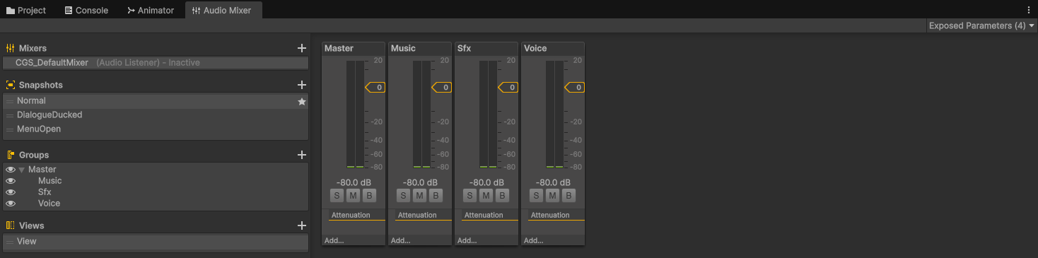Select the Normal snapshot
1038x258 pixels.
[x=156, y=101]
